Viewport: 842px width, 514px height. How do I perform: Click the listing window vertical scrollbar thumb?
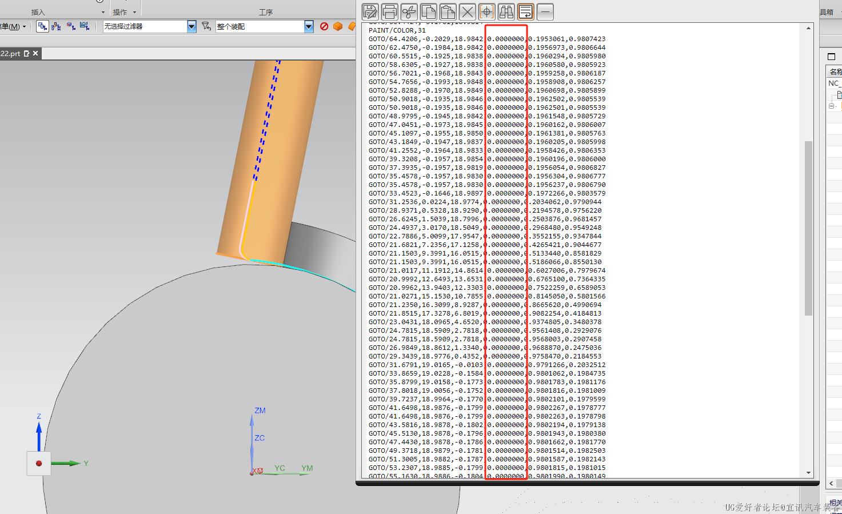tap(808, 228)
